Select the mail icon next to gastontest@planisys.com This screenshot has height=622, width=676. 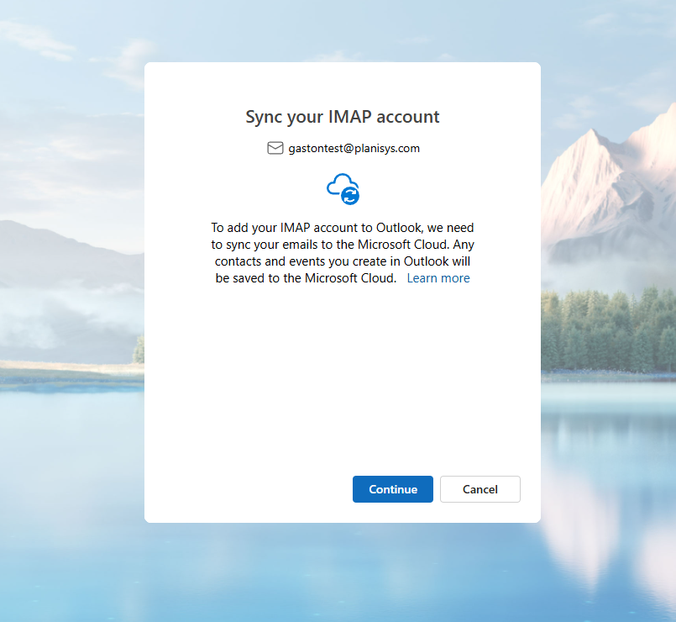[x=275, y=148]
